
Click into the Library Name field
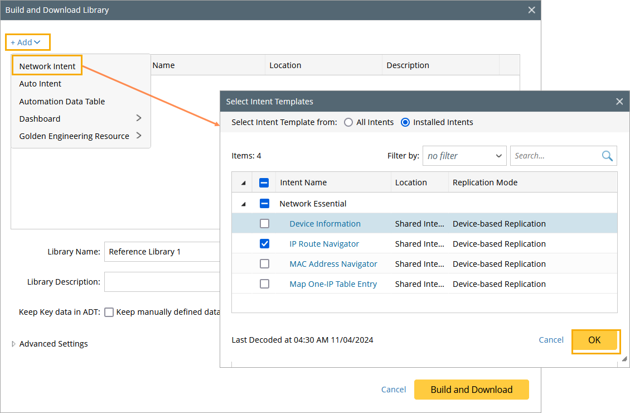point(162,252)
